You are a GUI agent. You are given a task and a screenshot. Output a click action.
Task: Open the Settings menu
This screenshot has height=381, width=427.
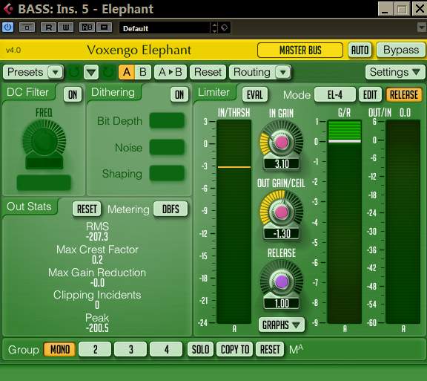coord(395,72)
